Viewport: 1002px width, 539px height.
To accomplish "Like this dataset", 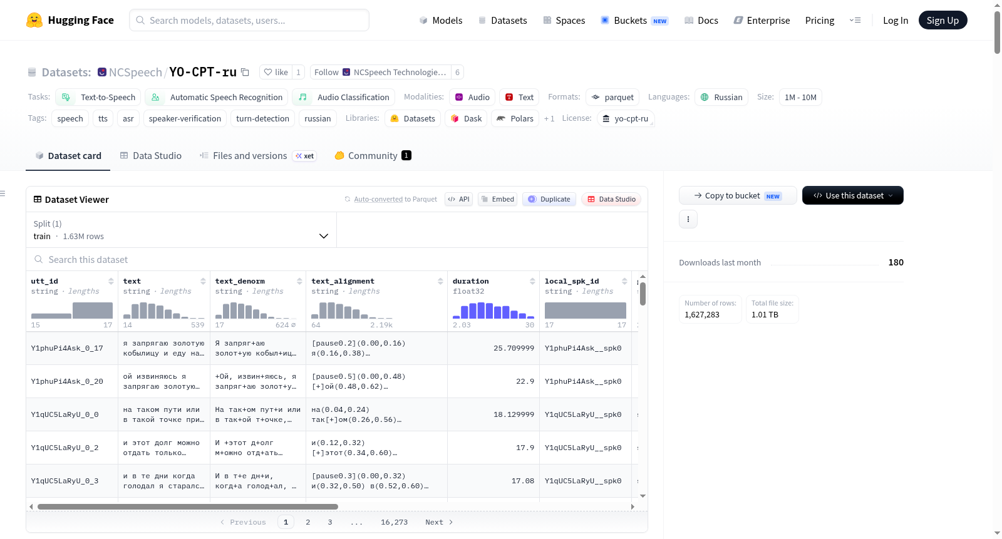I will (x=276, y=72).
